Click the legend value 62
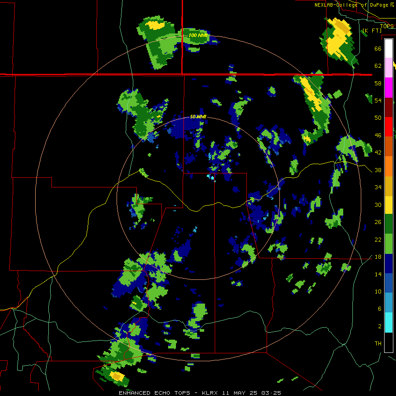 (378, 66)
